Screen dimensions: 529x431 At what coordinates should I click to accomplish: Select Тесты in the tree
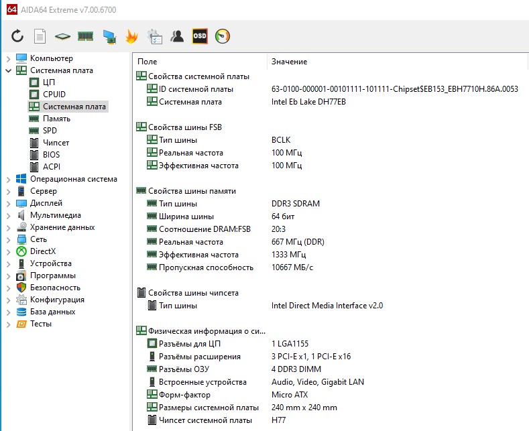click(x=41, y=324)
